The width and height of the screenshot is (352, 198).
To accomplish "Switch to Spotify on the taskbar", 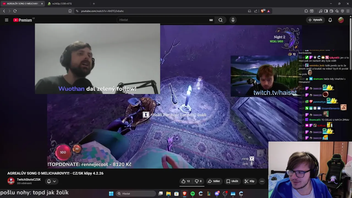I will pos(193,194).
